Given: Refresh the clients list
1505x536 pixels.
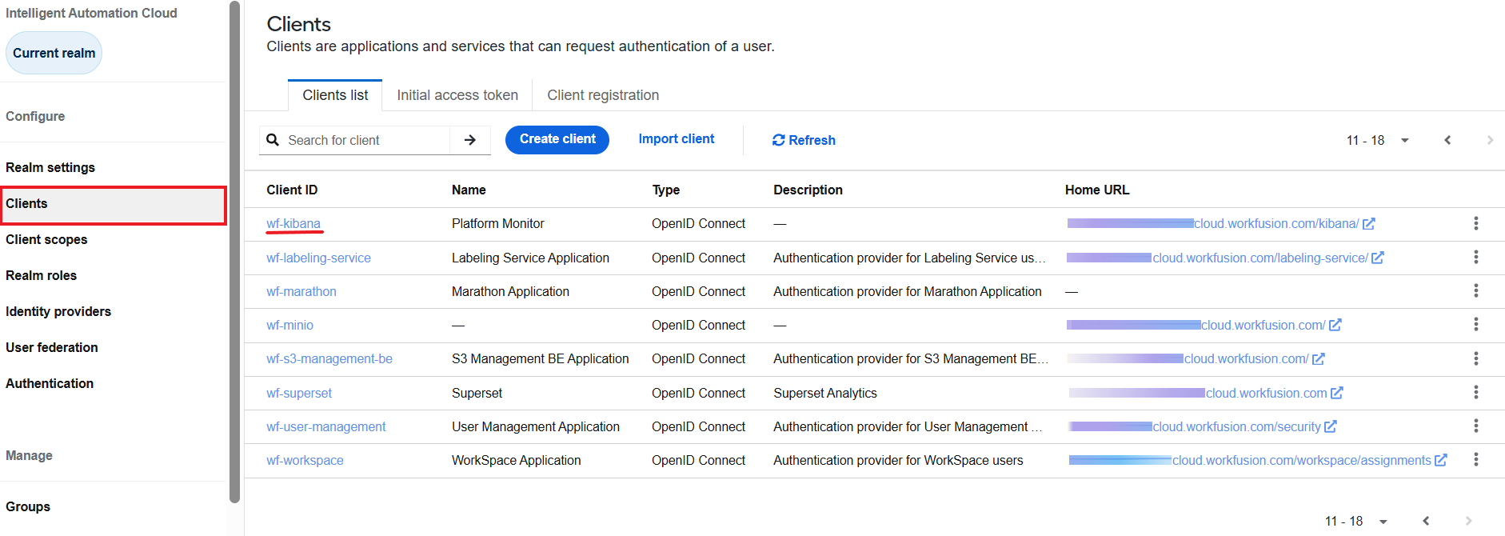Looking at the screenshot, I should pyautogui.click(x=804, y=140).
